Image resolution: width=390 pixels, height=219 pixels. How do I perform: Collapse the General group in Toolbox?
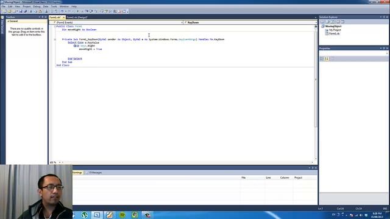(x=8, y=21)
